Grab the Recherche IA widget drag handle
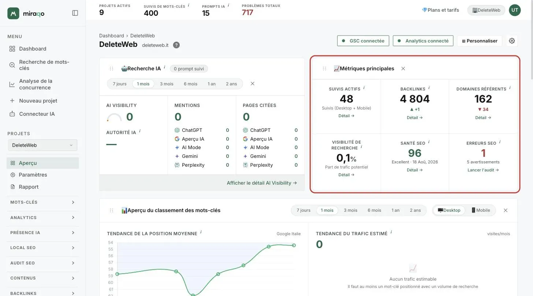 [x=111, y=69]
